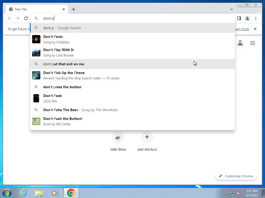Open Google apps grid icon
The image size is (265, 198).
click(252, 43)
